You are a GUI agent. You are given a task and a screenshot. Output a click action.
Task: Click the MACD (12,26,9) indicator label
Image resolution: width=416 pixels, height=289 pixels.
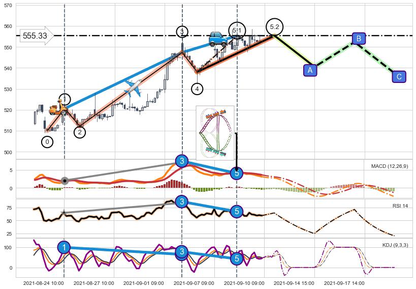[390, 166]
